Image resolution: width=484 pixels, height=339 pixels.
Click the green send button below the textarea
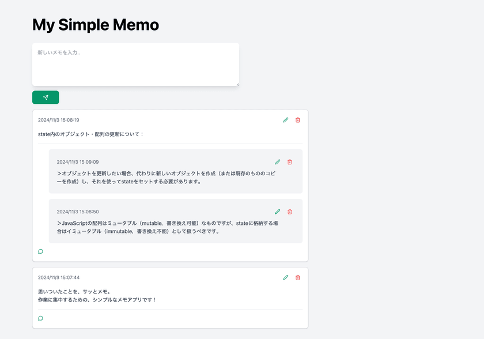click(45, 97)
